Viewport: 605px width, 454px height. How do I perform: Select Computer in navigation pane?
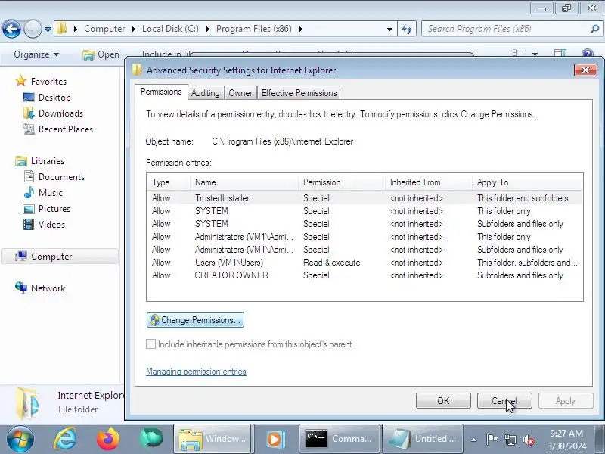click(x=60, y=257)
